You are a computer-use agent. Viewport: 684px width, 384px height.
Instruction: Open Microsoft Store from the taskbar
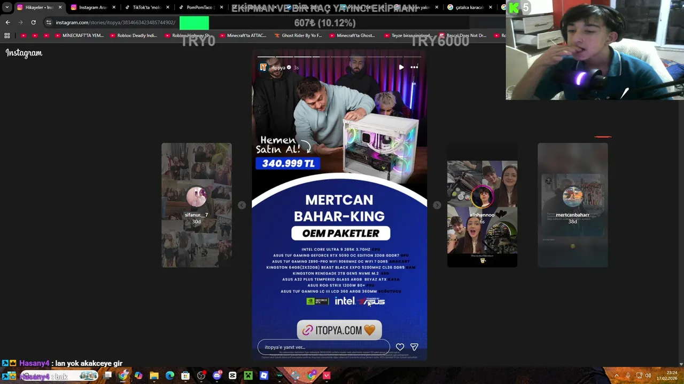tap(185, 376)
